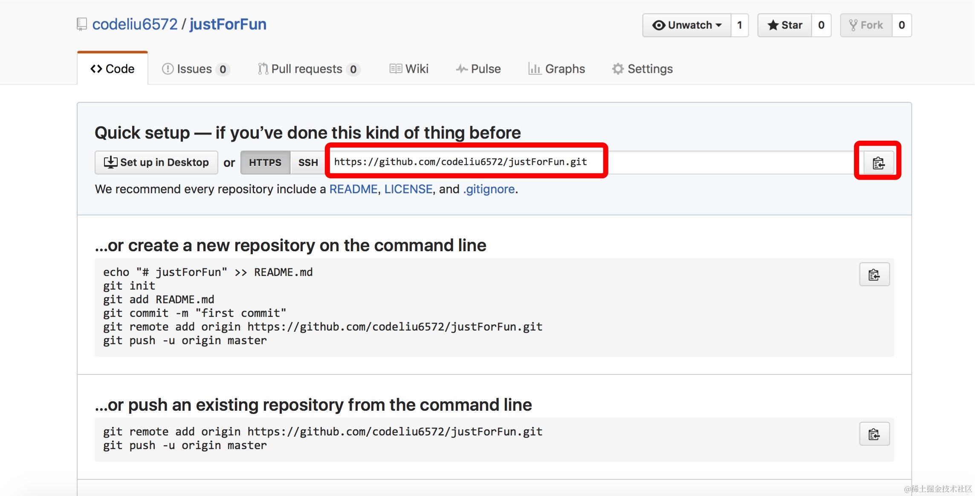Click the repository book icon beside codeliu6572
Screen dimensions: 975x496
[81, 24]
